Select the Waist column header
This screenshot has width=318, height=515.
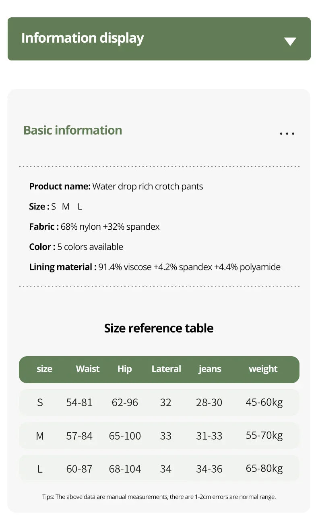88,369
